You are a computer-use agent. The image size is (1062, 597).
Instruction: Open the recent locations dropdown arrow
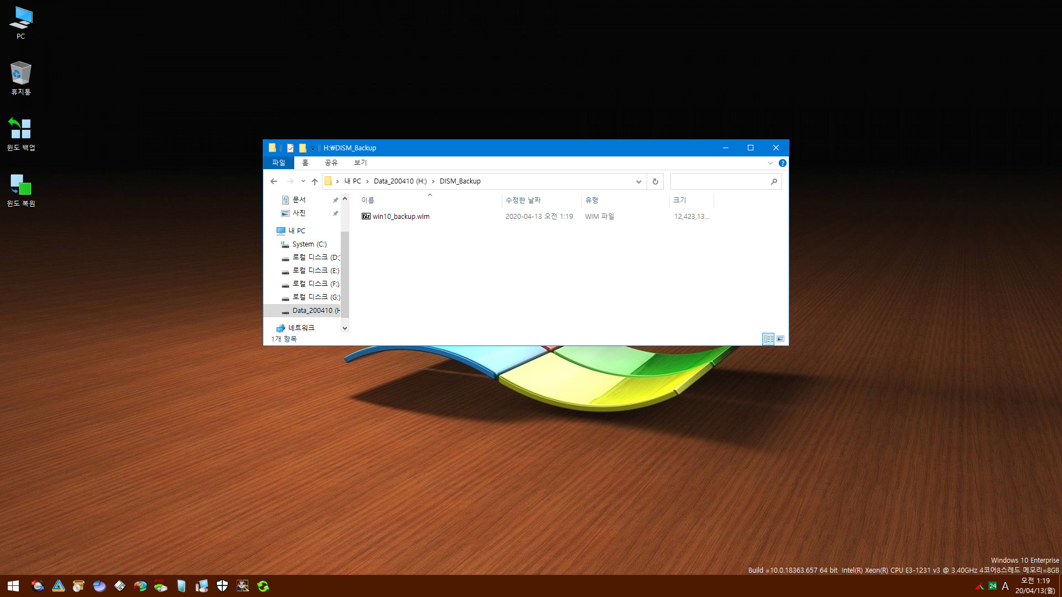[303, 181]
